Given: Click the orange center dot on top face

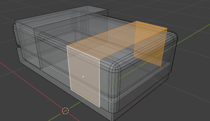Looking at the screenshot, I should [x=122, y=36].
